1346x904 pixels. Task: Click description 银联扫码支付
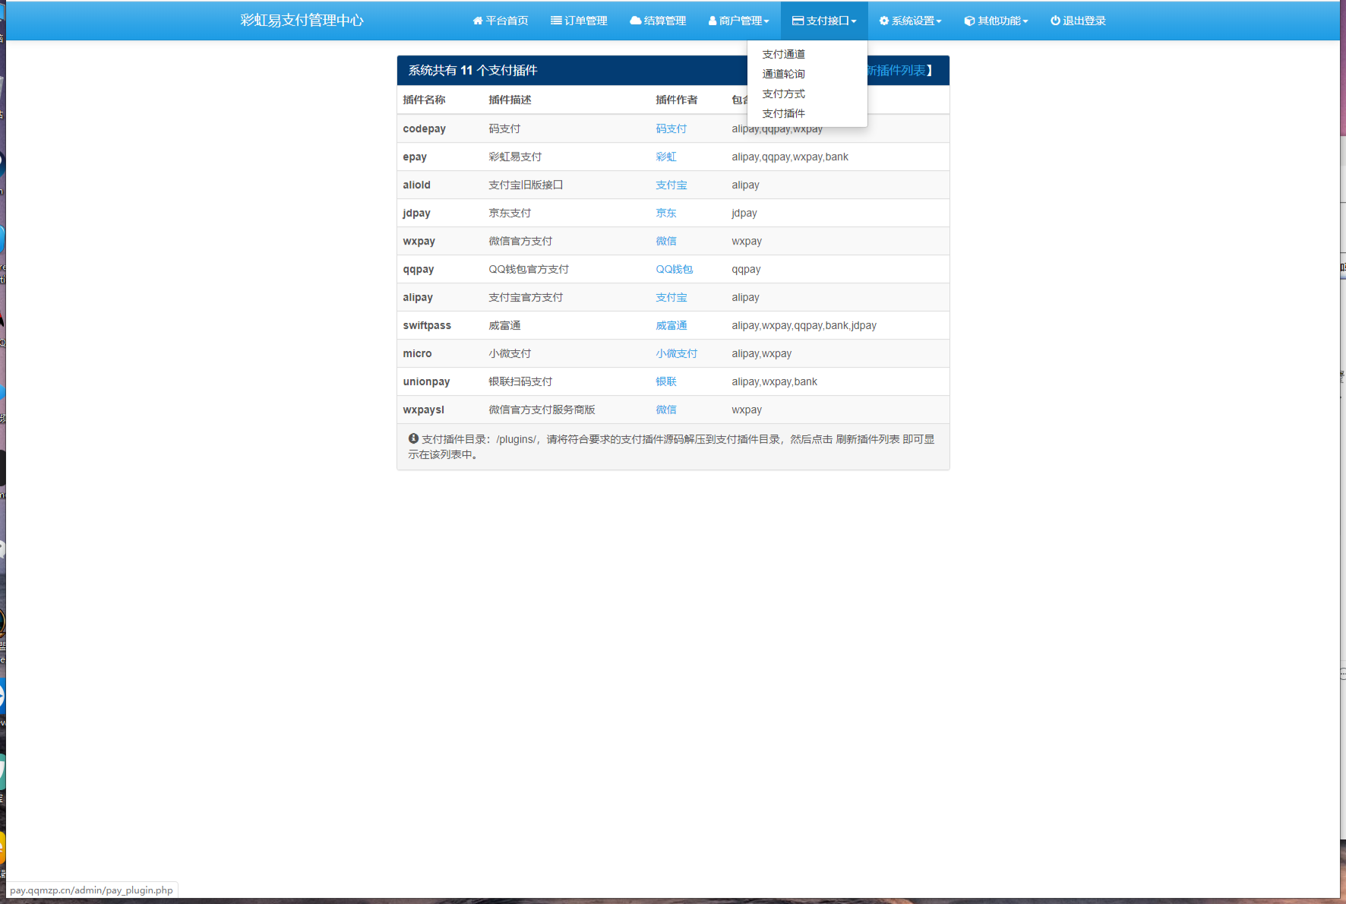coord(520,382)
